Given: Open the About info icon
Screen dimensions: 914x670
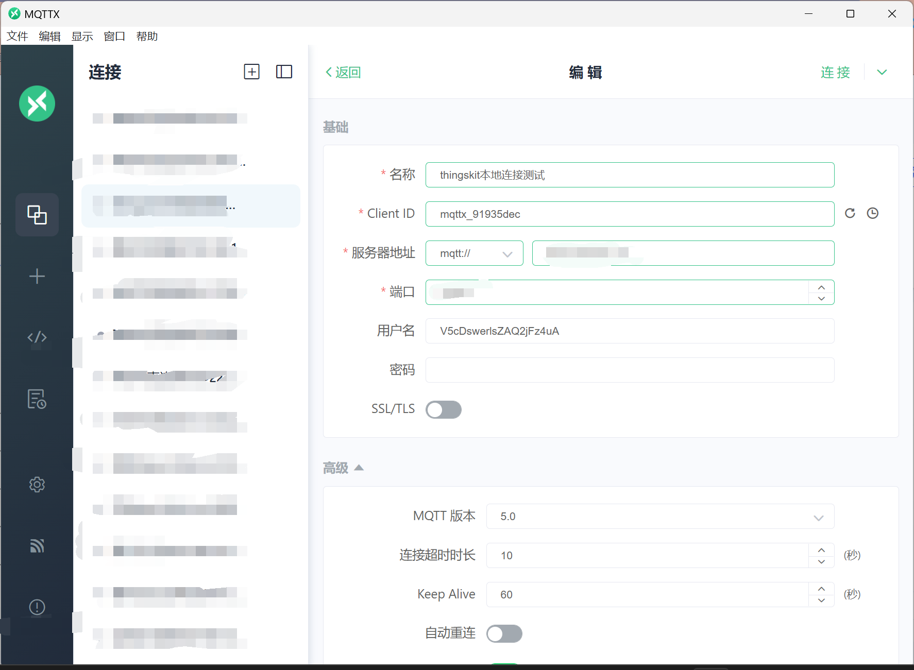Looking at the screenshot, I should pyautogui.click(x=37, y=607).
